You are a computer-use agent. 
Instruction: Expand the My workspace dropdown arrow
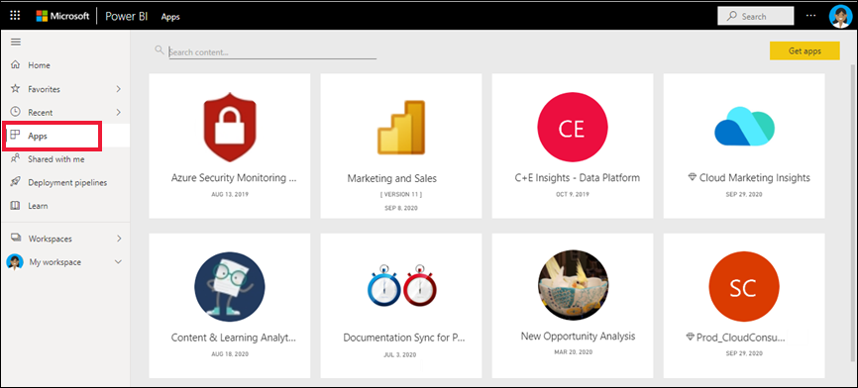118,261
